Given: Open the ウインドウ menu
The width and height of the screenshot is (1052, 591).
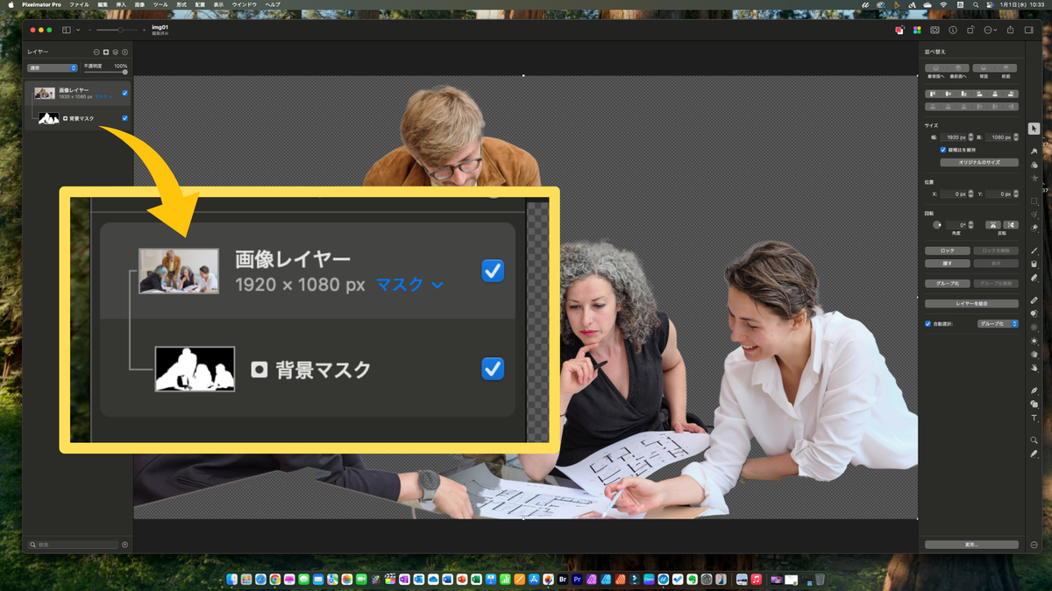Looking at the screenshot, I should (x=244, y=4).
